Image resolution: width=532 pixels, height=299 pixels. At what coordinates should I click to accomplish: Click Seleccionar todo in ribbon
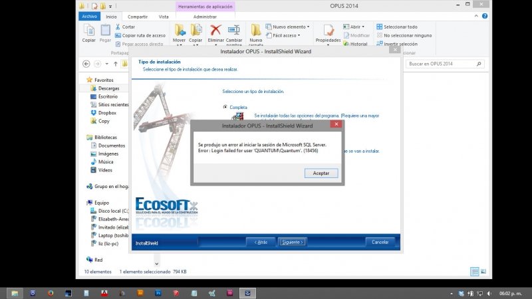coord(400,27)
